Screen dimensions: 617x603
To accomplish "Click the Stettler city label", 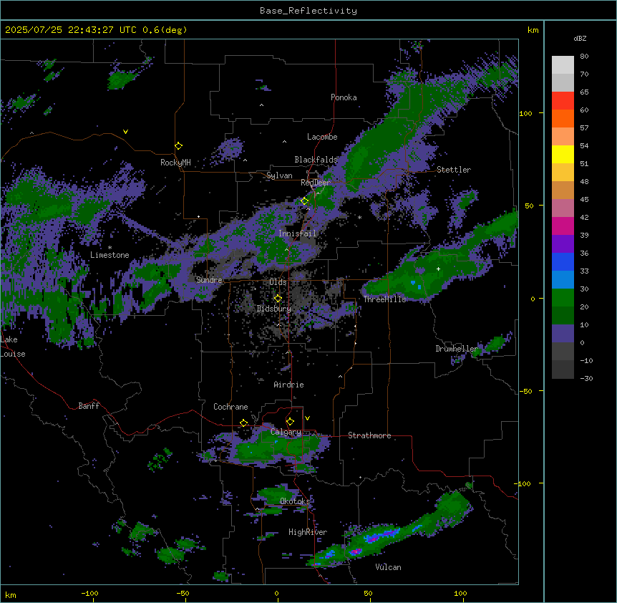I will point(454,170).
